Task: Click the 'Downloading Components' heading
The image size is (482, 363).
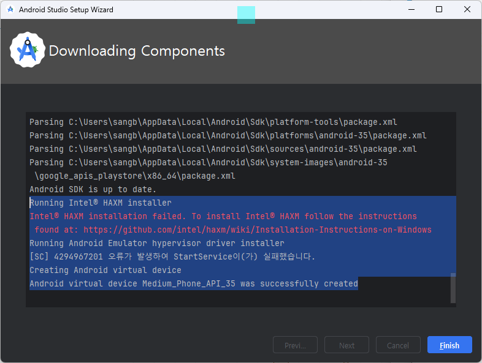Action: click(x=137, y=51)
